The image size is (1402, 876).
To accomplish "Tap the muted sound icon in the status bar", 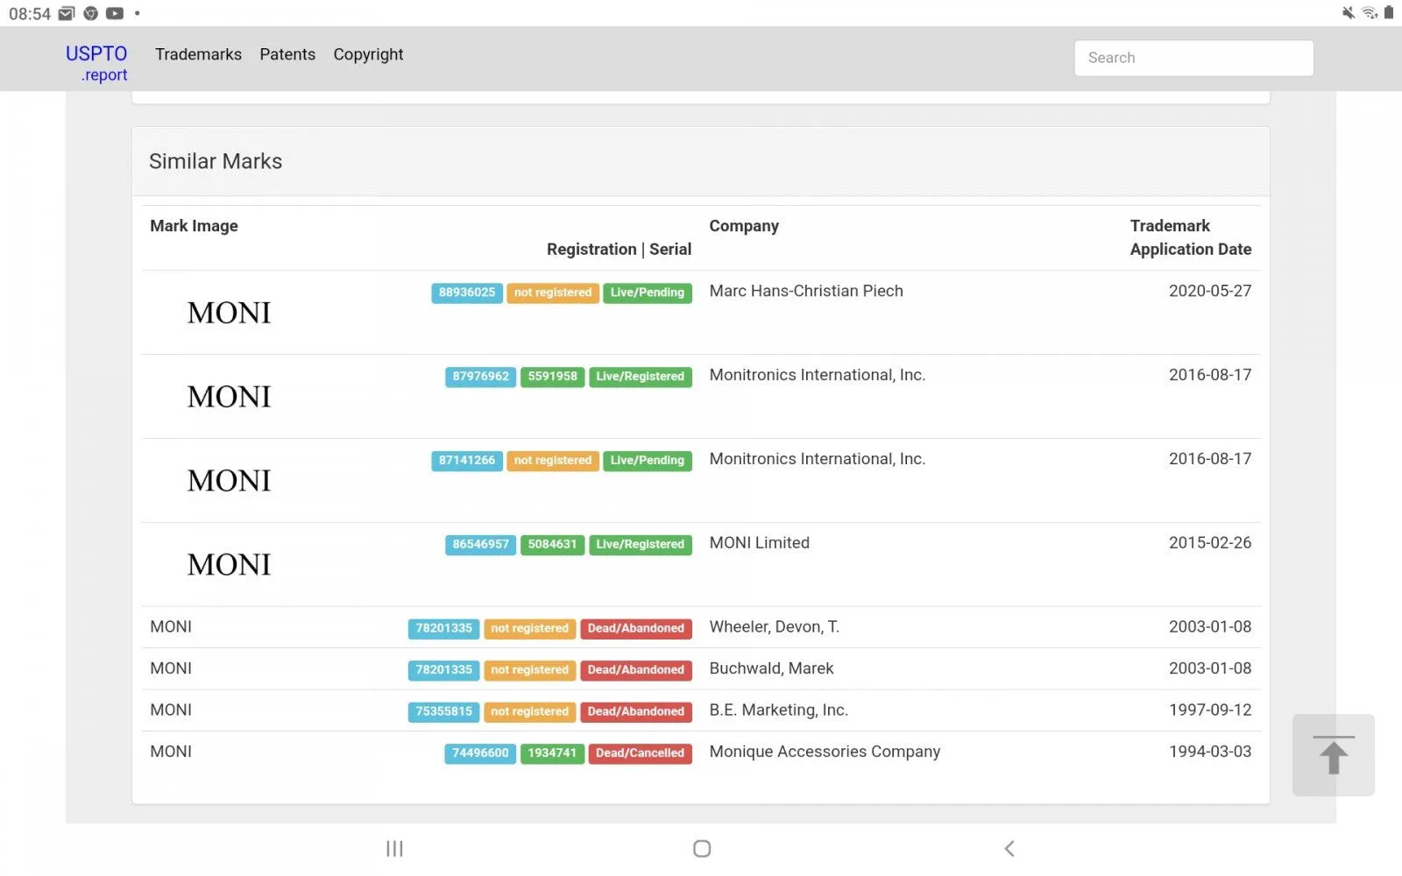I will [x=1348, y=12].
